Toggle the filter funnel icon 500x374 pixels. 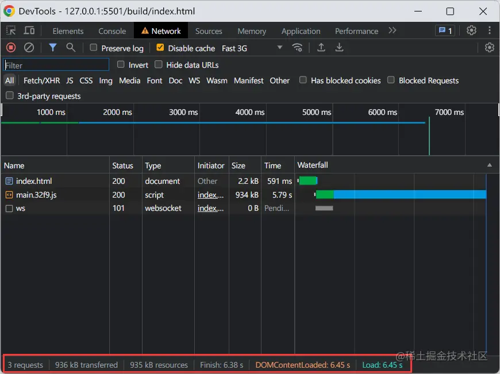(x=53, y=48)
